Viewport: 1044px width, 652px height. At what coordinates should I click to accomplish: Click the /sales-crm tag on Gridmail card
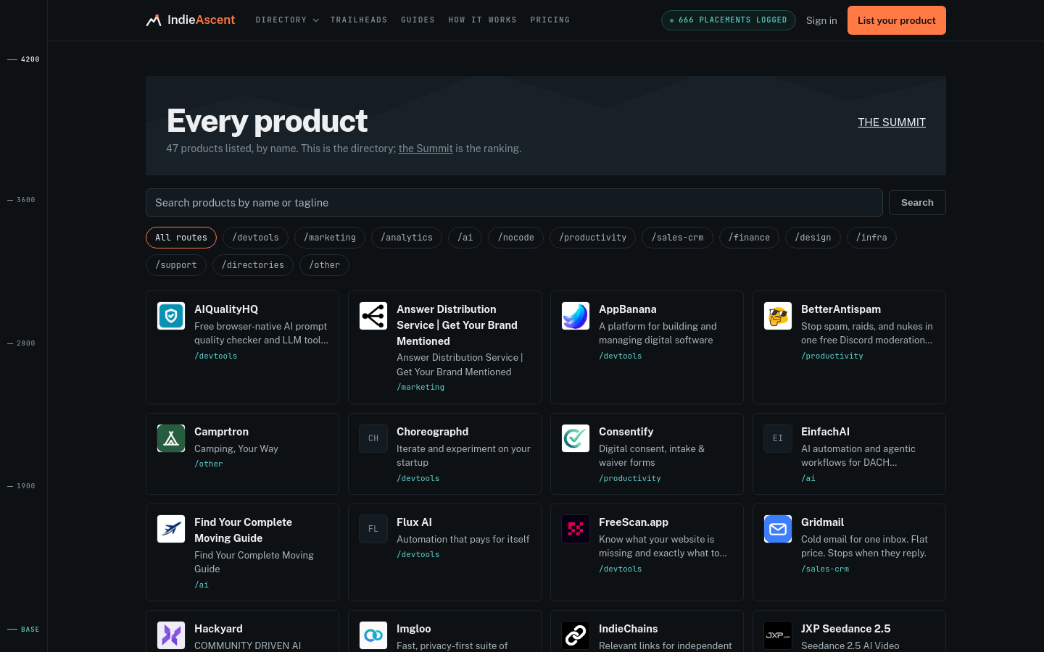coord(825,569)
